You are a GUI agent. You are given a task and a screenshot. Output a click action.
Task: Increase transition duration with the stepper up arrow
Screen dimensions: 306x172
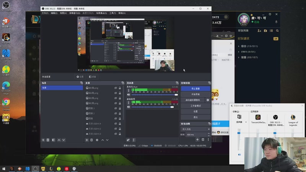coord(208,133)
